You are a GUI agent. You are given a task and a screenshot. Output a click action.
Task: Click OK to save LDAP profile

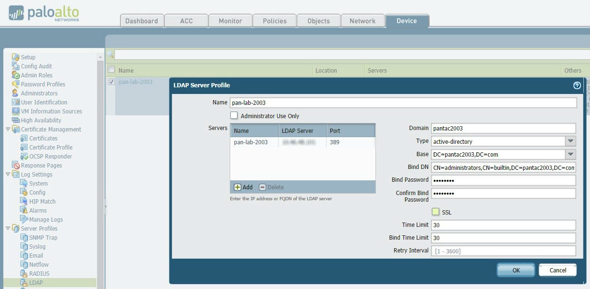coord(516,270)
